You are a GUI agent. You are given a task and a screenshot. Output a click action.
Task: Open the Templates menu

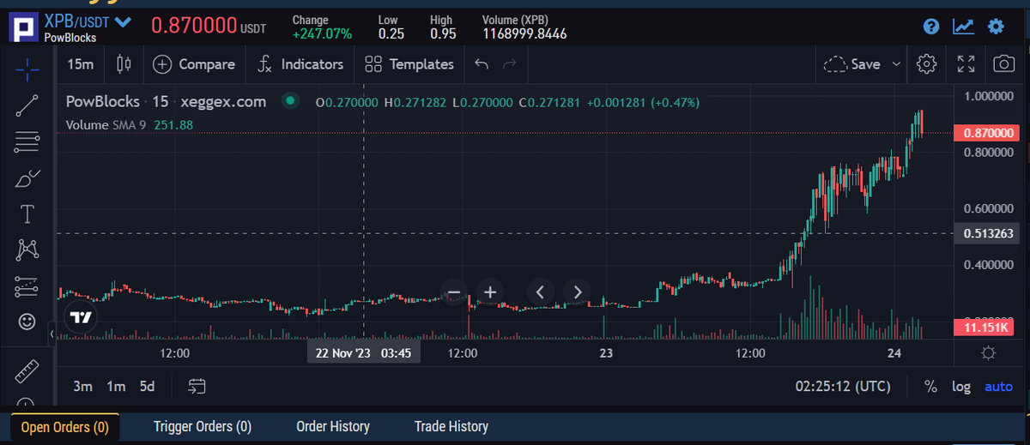(409, 64)
